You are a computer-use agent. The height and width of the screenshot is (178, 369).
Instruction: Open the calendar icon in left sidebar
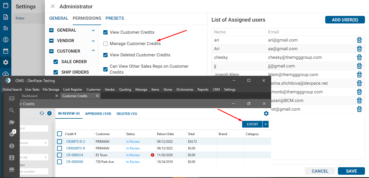click(5, 51)
